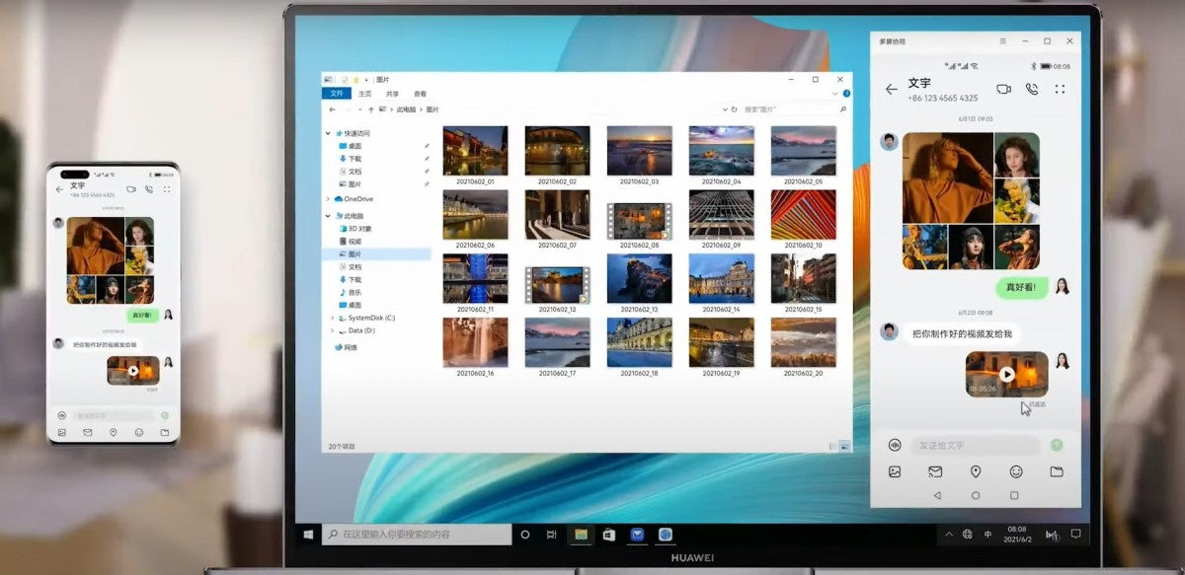Launch Microsoft Edge from the taskbar

point(664,535)
